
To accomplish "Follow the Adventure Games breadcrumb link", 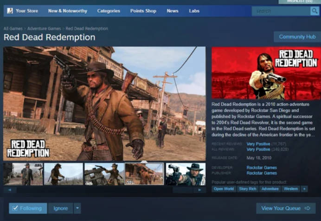I will tap(44, 28).
